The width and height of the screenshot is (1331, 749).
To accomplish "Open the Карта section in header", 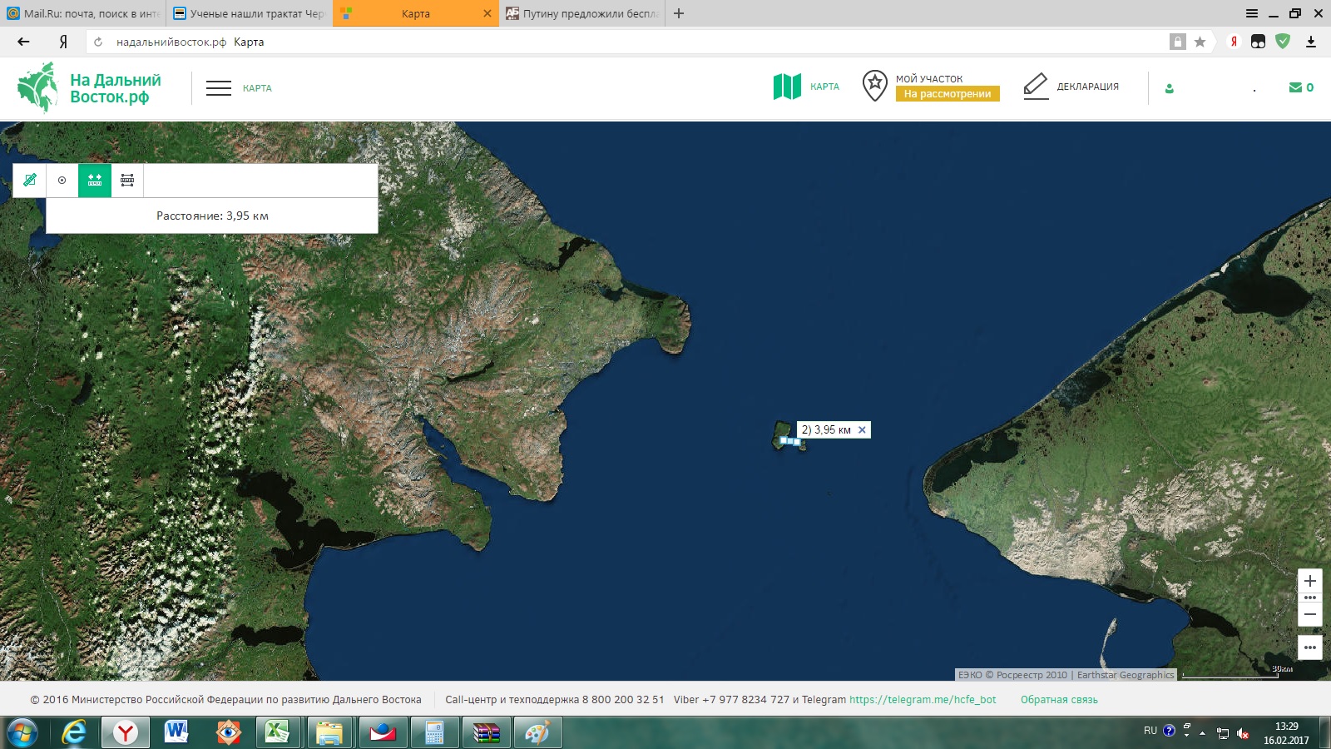I will pyautogui.click(x=806, y=87).
